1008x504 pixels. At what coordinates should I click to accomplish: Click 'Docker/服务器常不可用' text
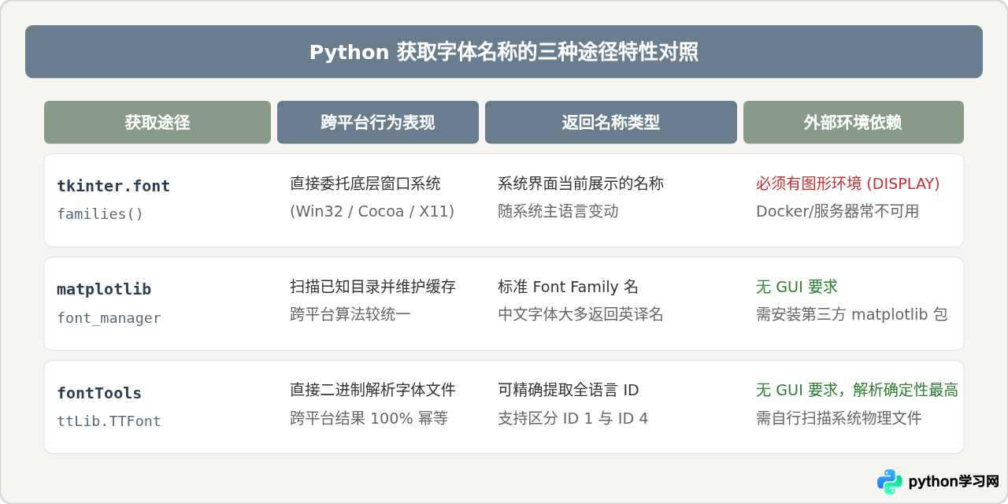838,211
